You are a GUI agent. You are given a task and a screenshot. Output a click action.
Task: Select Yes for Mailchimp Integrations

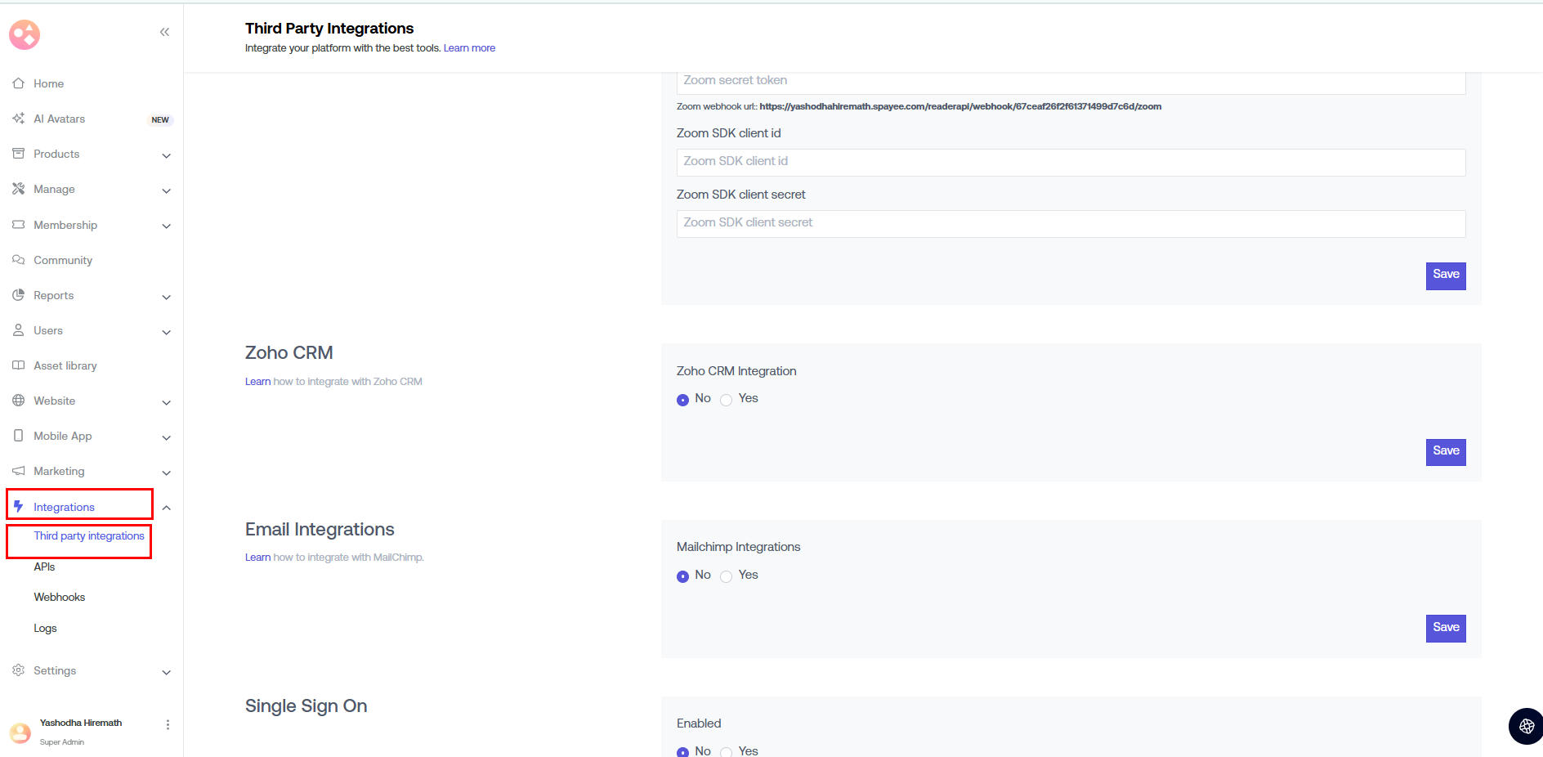pos(726,576)
